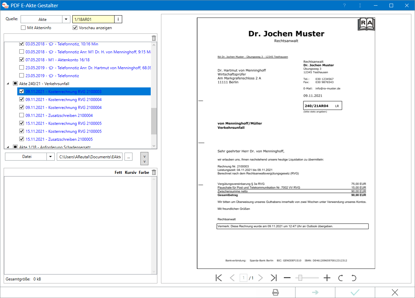
Task: Toggle Akte 240/21 Verkehrsunfall group checkbox
Action: tap(15, 84)
